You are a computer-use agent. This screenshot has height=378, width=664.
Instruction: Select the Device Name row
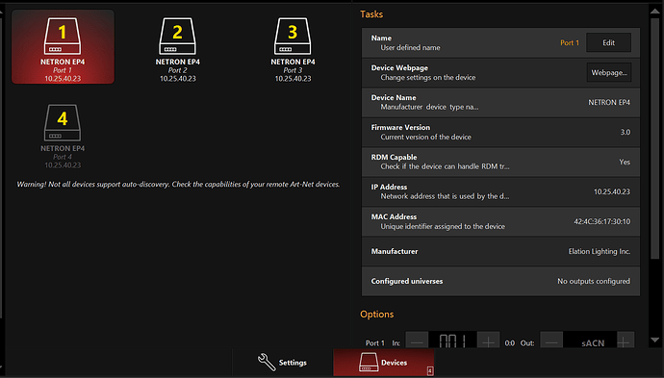(500, 103)
